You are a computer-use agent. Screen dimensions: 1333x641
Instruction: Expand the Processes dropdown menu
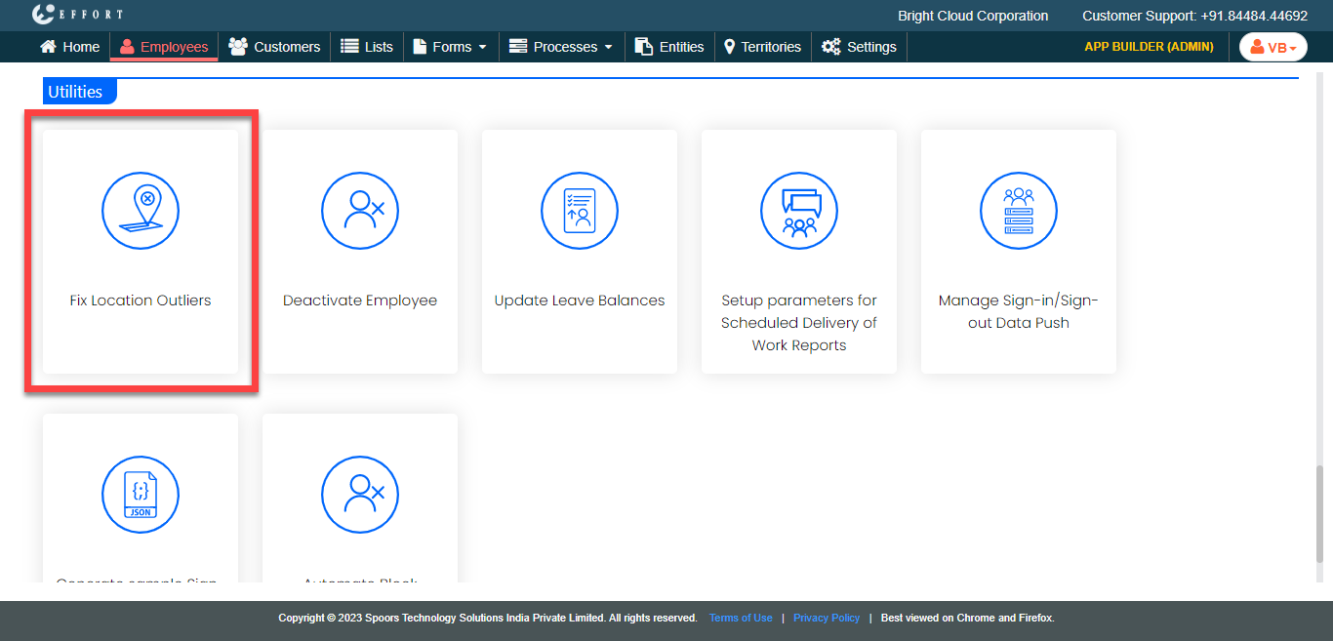(561, 47)
